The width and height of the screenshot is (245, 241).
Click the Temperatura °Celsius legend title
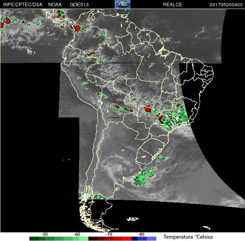tap(188, 237)
